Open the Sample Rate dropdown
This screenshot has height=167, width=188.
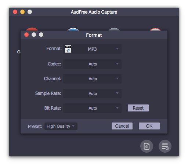click(92, 93)
